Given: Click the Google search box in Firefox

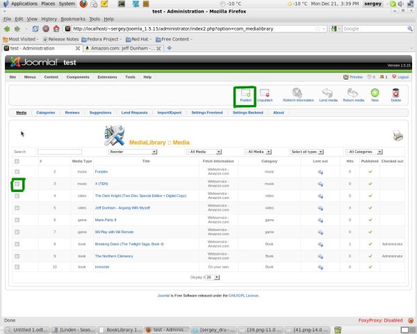Looking at the screenshot, I should pyautogui.click(x=375, y=29).
